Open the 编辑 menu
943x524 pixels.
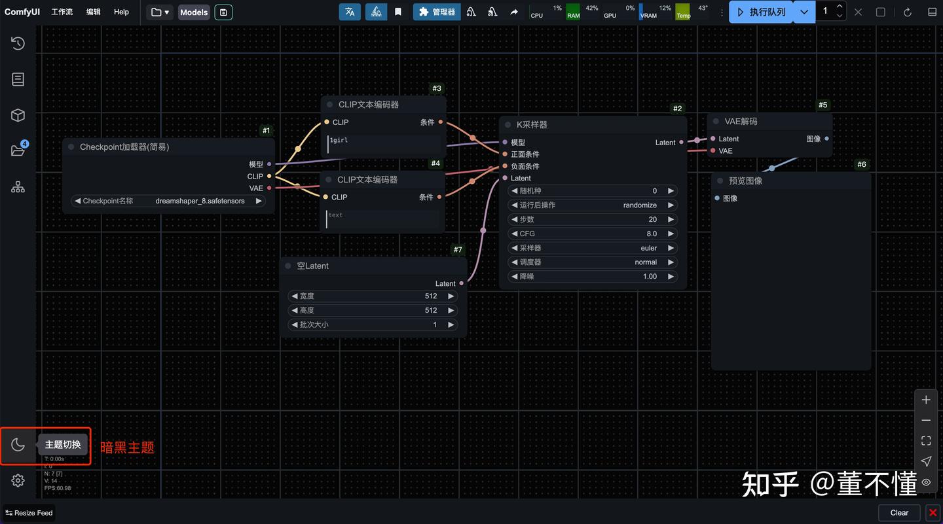pyautogui.click(x=94, y=12)
